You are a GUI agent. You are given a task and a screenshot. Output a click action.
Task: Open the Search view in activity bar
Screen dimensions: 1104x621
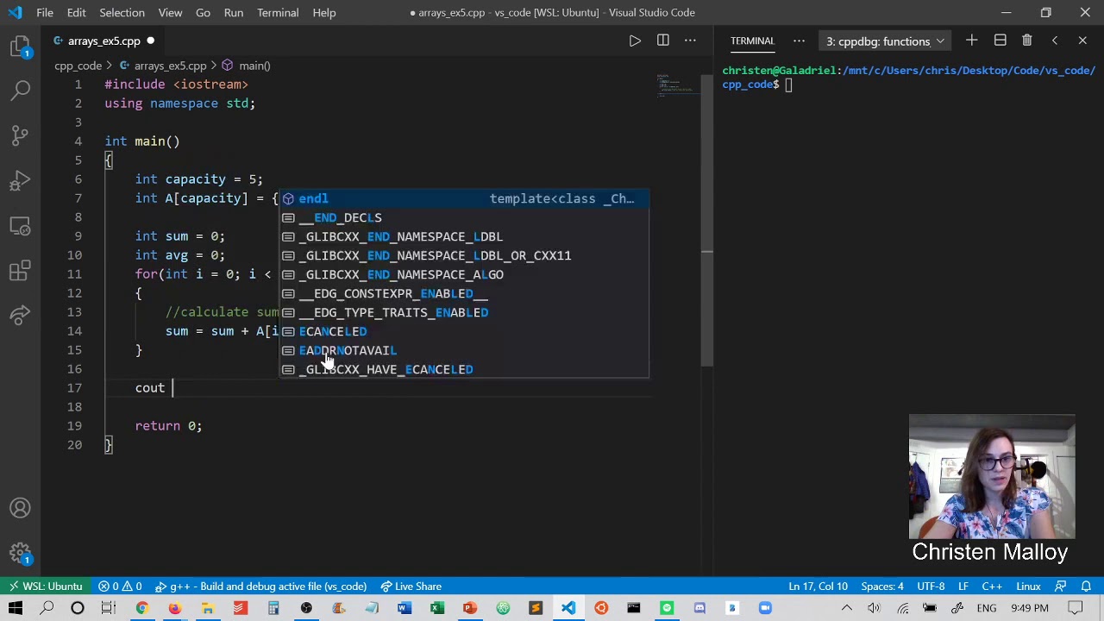click(x=21, y=89)
